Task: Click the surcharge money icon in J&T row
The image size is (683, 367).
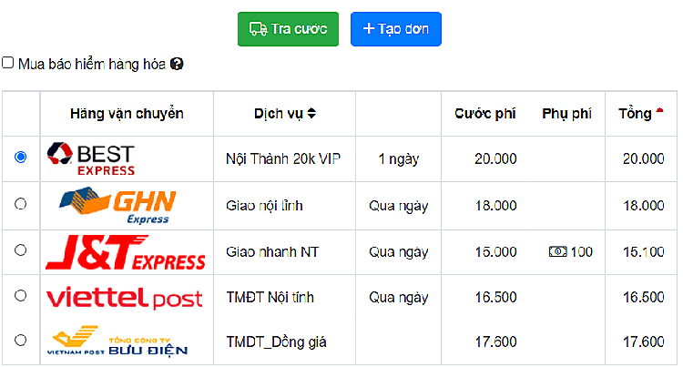Action: (x=557, y=251)
